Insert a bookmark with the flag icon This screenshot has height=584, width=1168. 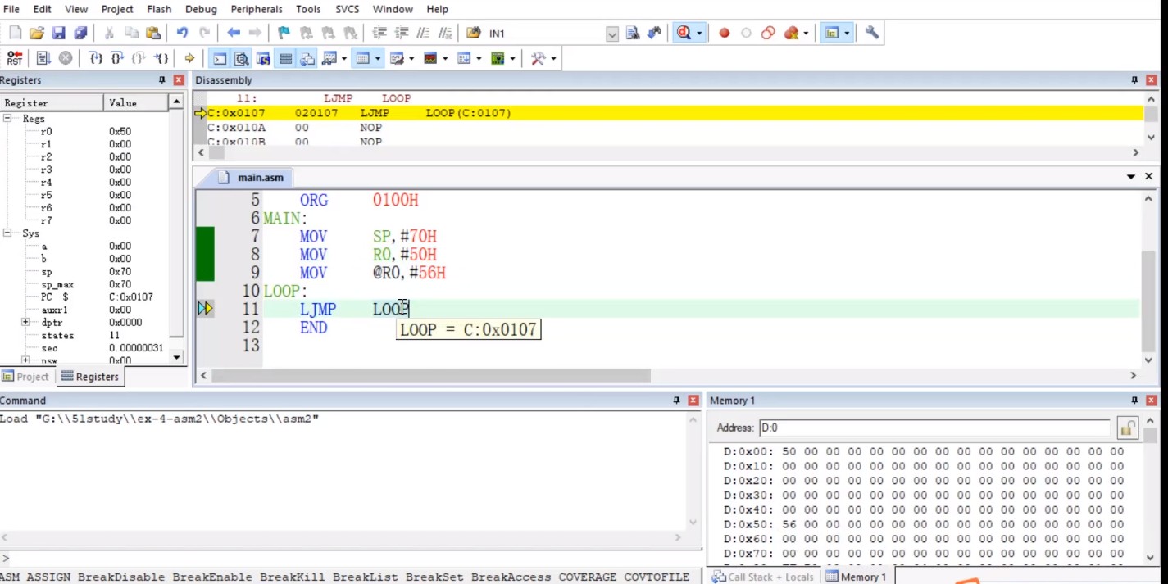pyautogui.click(x=284, y=33)
